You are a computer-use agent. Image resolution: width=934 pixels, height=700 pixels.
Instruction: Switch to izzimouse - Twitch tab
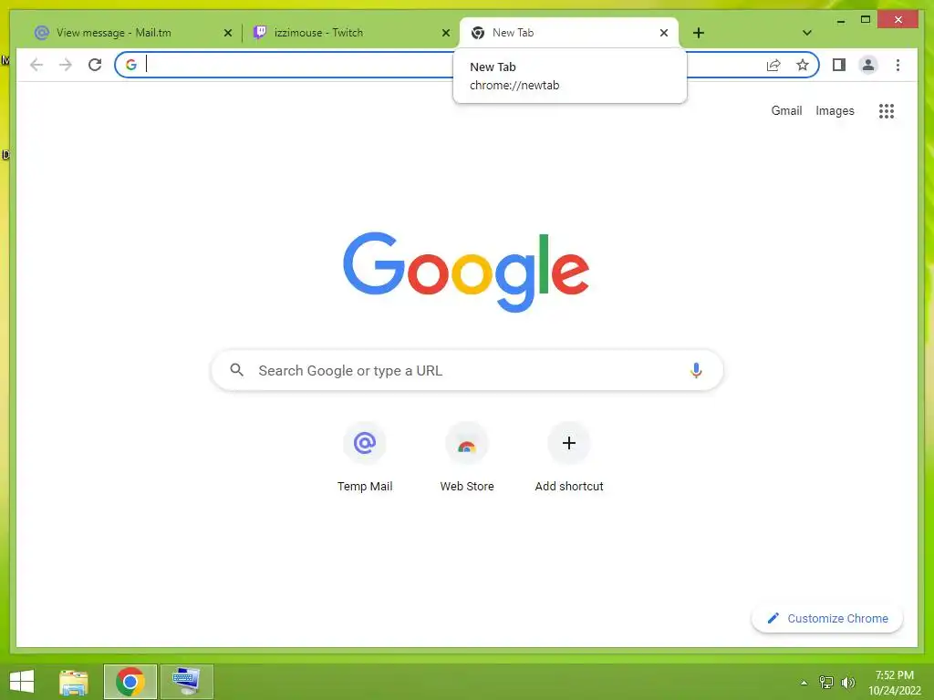350,33
